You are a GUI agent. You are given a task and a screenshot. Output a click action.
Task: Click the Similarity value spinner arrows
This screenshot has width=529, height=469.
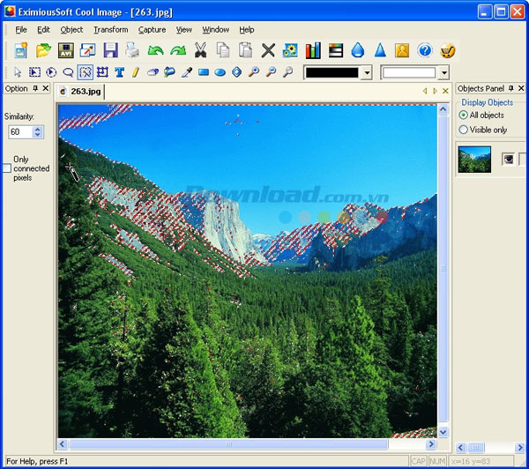(37, 132)
